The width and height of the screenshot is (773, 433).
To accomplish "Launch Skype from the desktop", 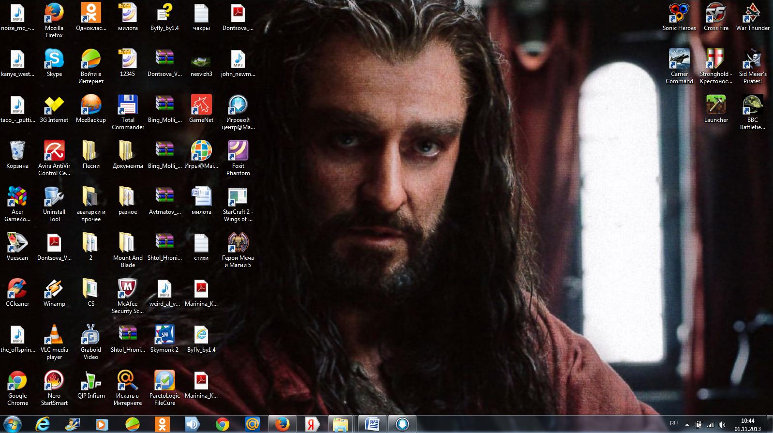I will [54, 63].
